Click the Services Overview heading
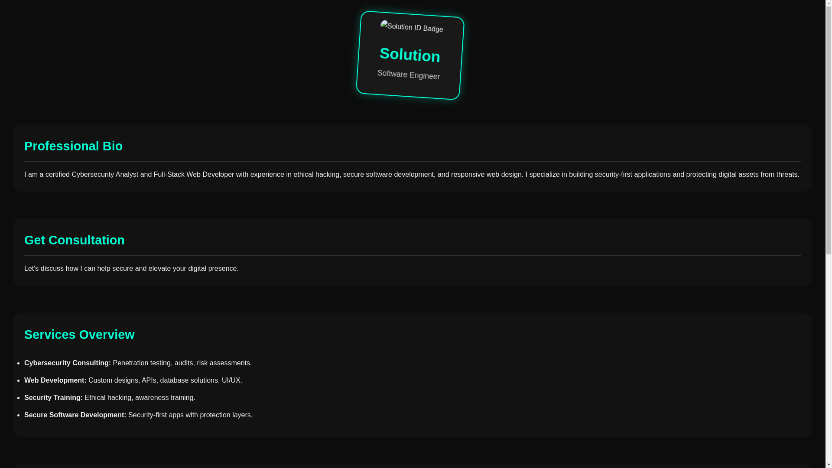Screen dimensions: 832x468 (79, 335)
